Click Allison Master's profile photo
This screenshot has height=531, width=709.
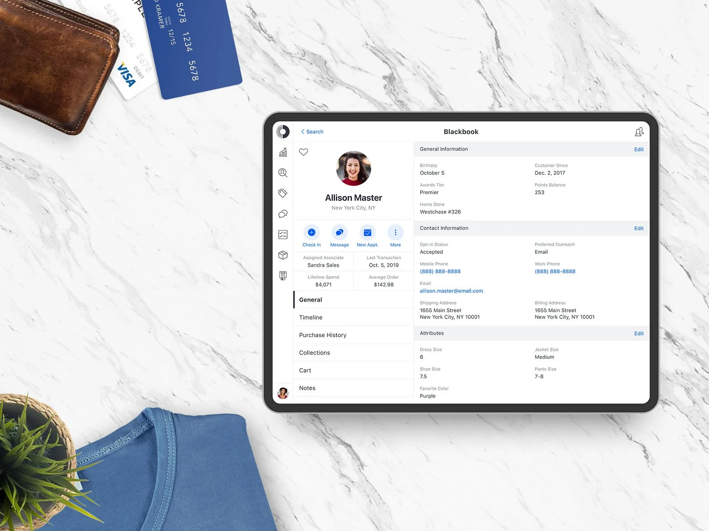[x=354, y=169]
